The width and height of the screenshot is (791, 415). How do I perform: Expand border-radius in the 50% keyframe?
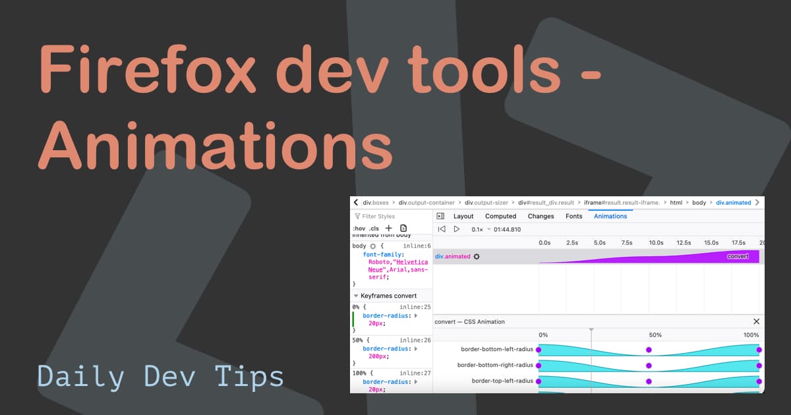(416, 349)
